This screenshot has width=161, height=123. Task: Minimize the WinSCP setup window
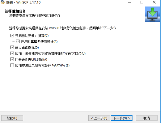click(130, 2)
